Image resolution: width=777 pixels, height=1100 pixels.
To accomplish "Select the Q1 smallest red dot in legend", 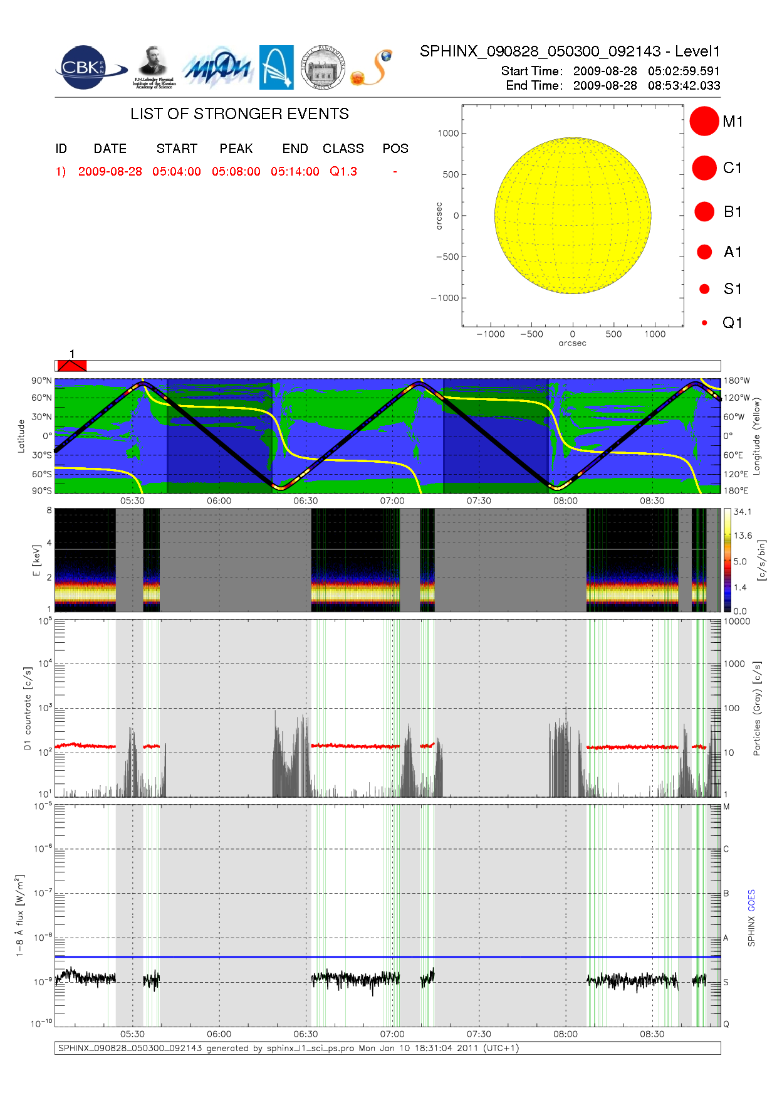I will click(x=704, y=323).
